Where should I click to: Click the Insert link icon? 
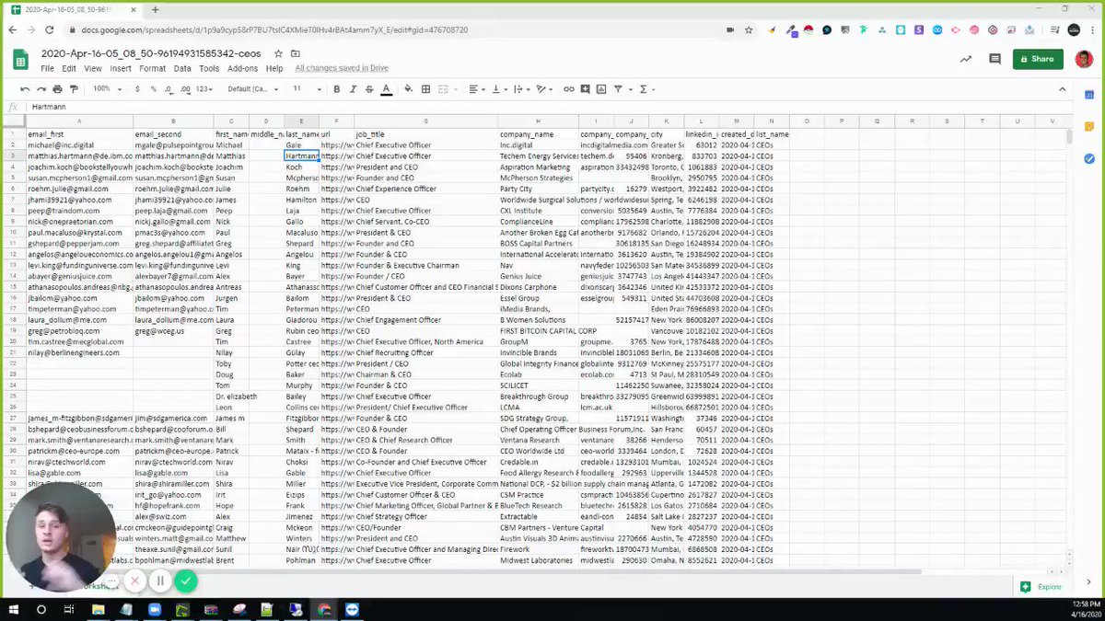pyautogui.click(x=569, y=89)
